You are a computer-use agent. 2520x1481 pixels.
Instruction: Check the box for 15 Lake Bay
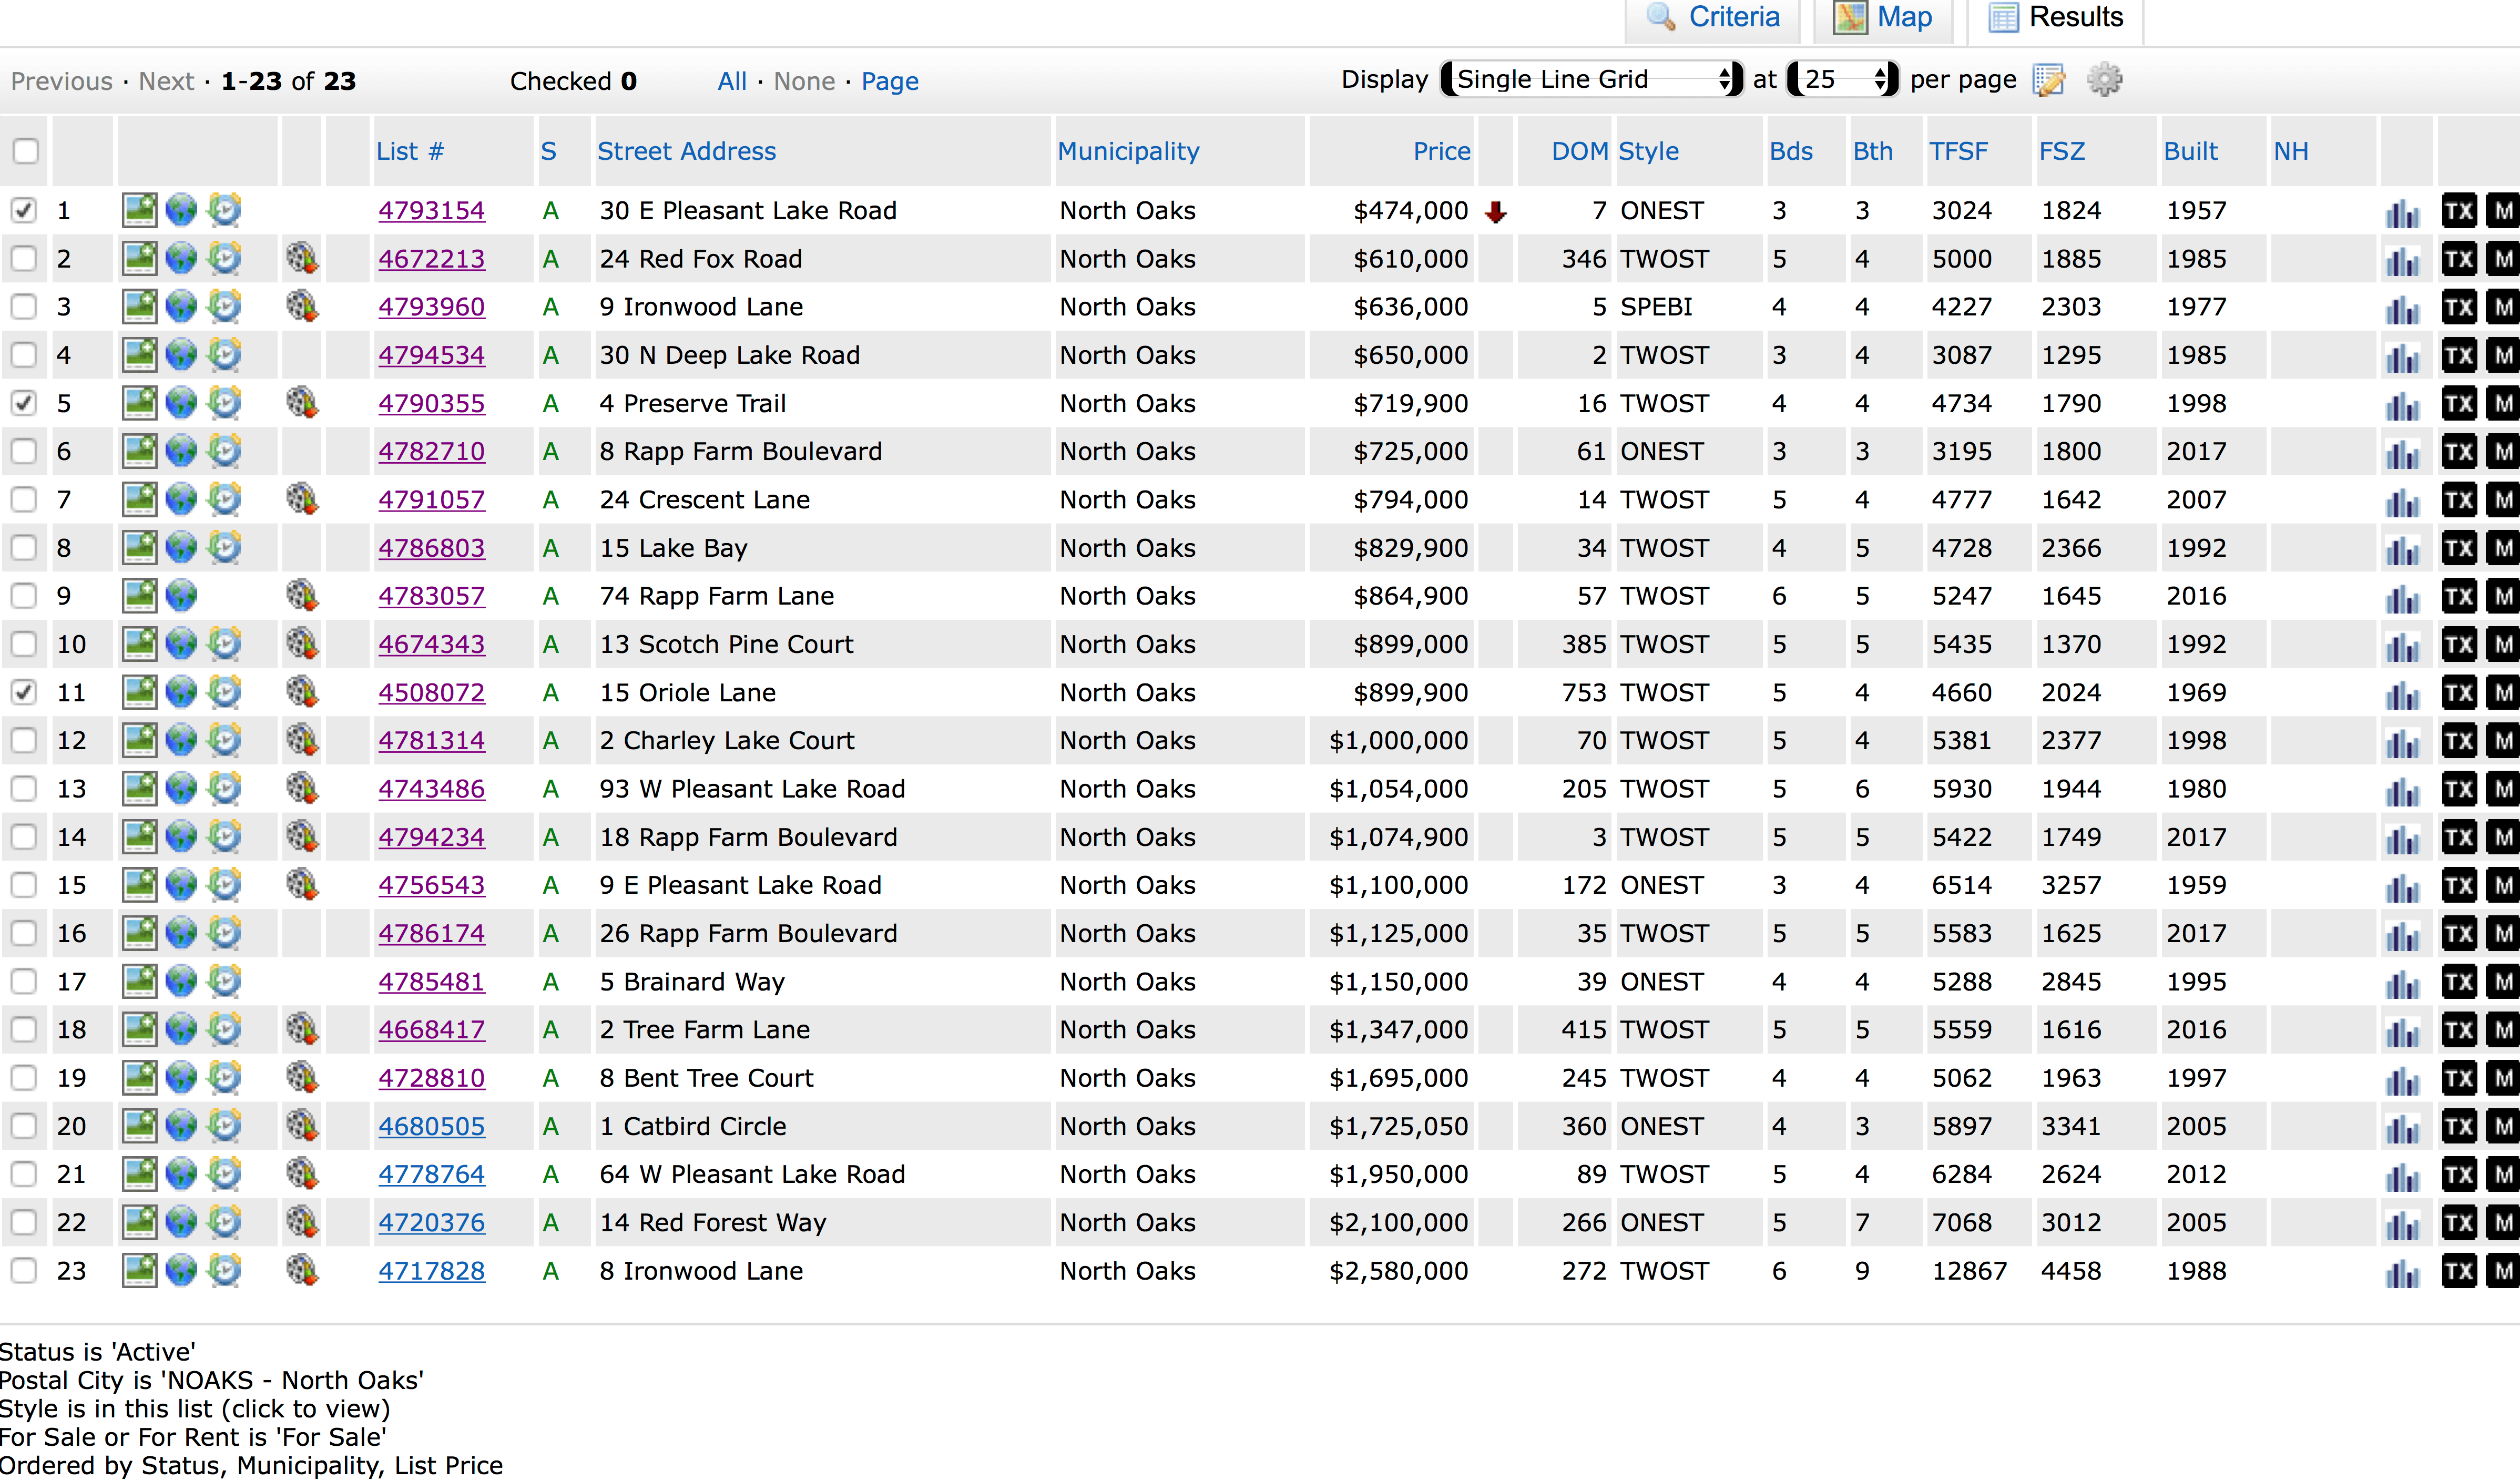point(24,547)
